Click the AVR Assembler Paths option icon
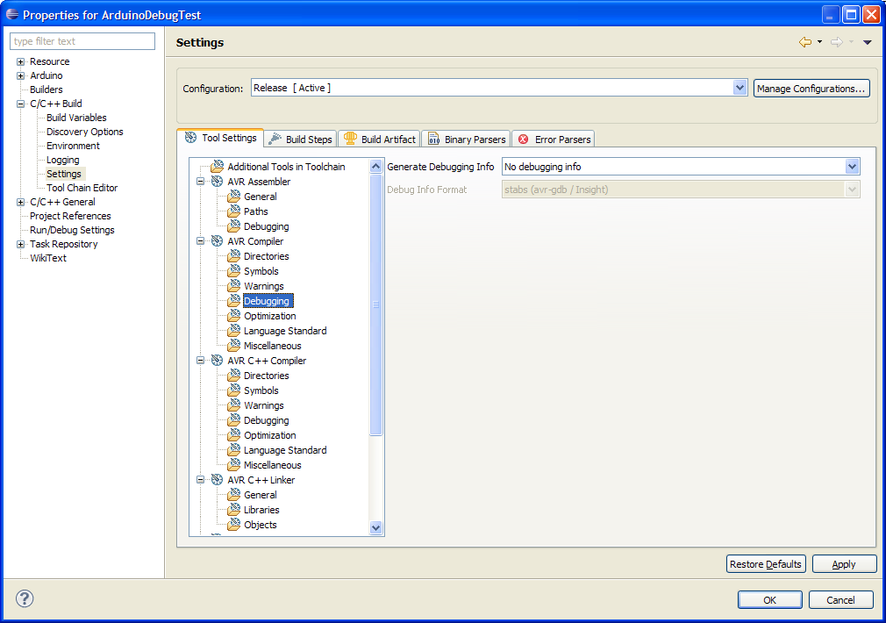Image resolution: width=886 pixels, height=623 pixels. [233, 211]
